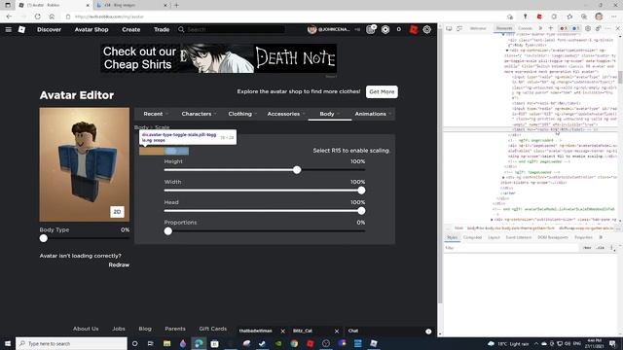The image size is (623, 350).
Task: Toggle 2D avatar view button
Action: click(117, 212)
